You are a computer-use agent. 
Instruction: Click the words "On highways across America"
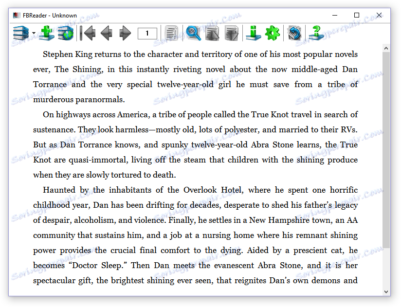tap(96, 114)
